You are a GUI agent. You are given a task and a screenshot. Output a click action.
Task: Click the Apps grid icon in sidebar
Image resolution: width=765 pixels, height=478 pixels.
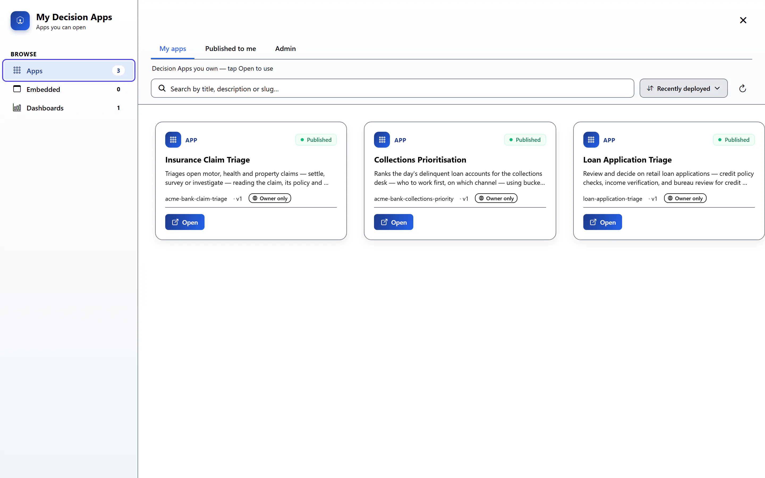click(17, 70)
